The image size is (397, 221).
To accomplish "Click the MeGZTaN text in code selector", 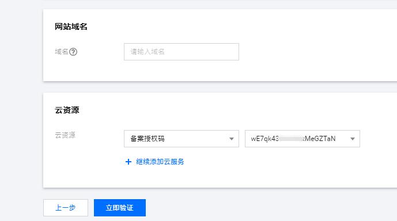I will pos(320,139).
